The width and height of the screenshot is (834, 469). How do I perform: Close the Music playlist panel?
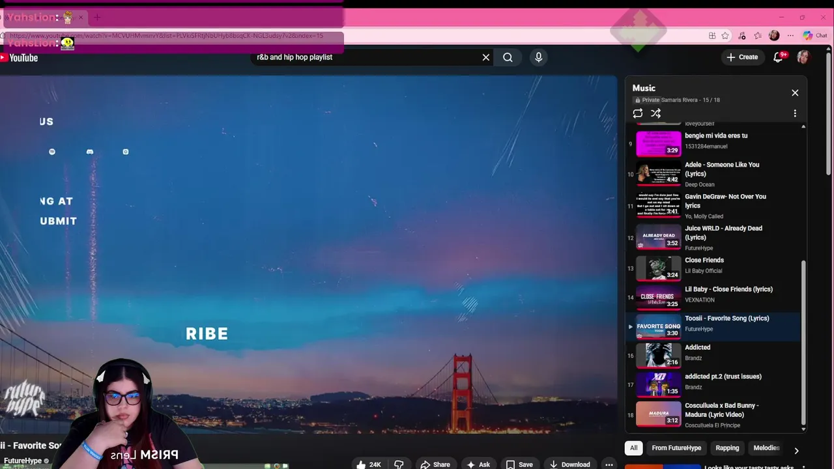point(795,92)
